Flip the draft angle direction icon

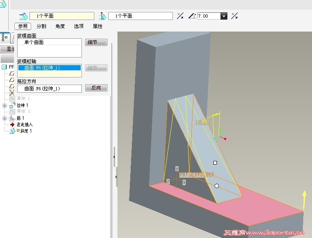234,16
